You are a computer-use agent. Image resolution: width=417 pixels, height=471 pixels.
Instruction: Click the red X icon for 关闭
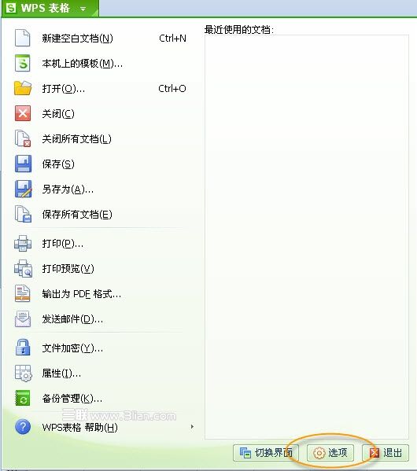pyautogui.click(x=23, y=113)
